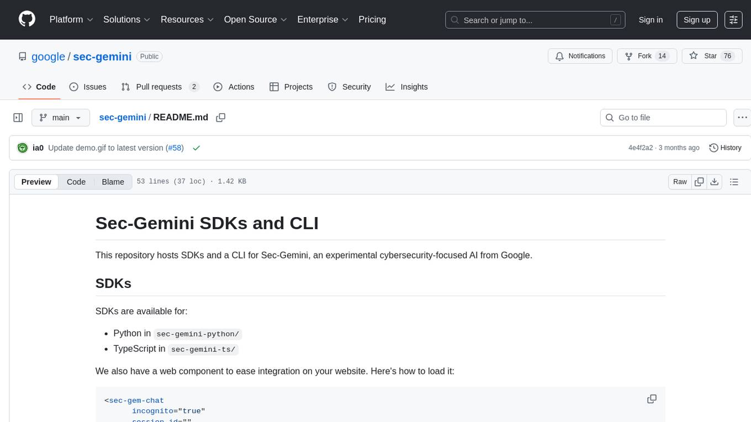Focus the Search or jump to field
The height and width of the screenshot is (422, 751).
(x=535, y=20)
